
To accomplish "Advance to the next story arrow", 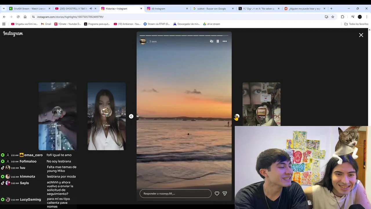I will [x=237, y=116].
